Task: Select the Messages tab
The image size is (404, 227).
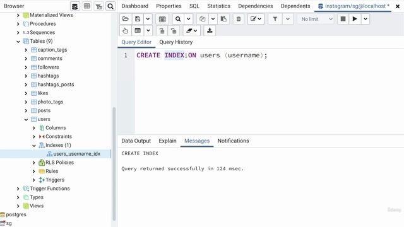Action: coord(197,141)
